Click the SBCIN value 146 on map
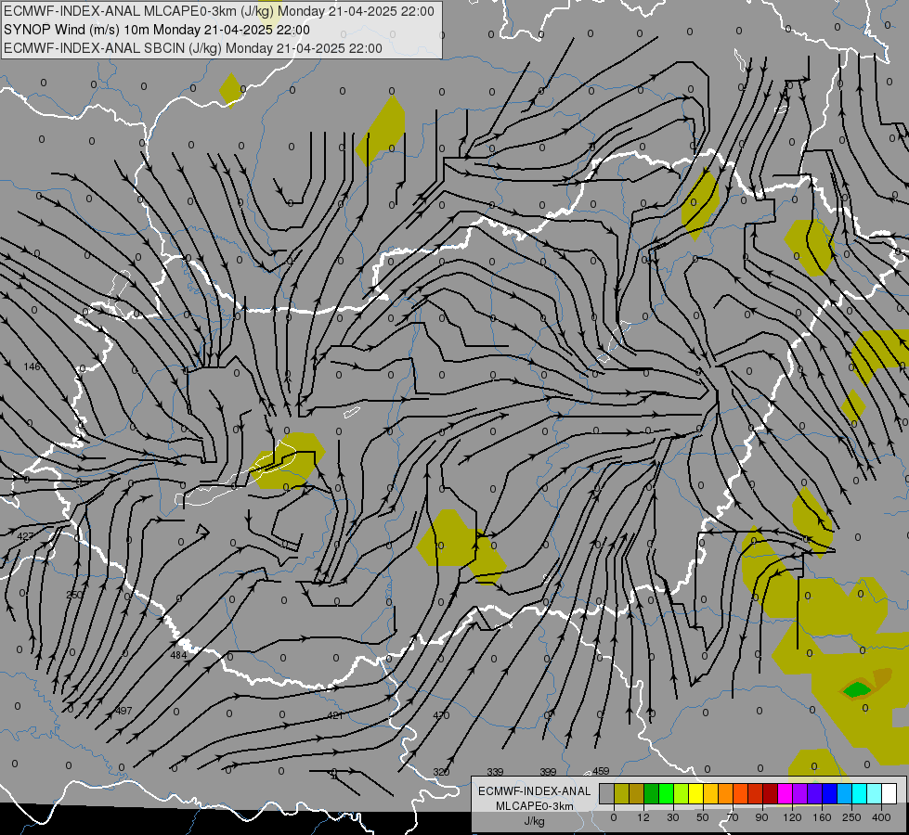 pyautogui.click(x=32, y=366)
